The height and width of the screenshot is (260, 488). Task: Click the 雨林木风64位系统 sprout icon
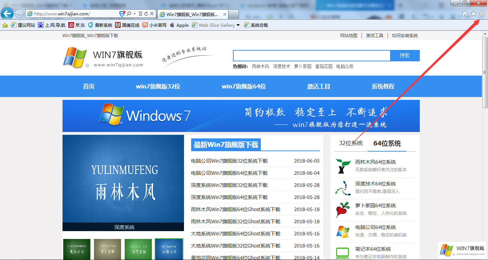point(343,166)
